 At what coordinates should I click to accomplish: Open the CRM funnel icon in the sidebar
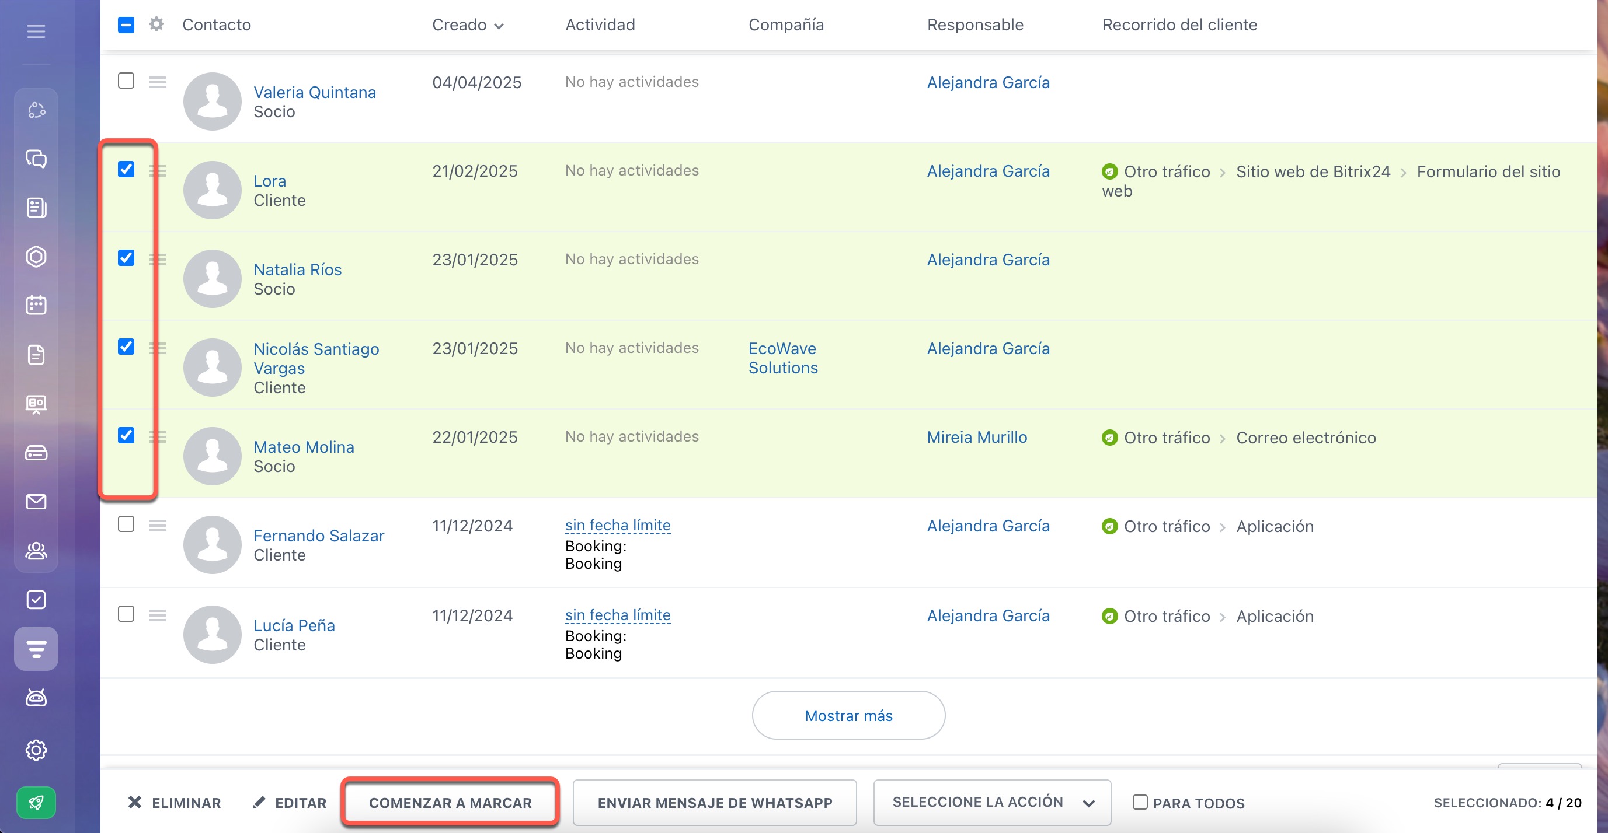(x=36, y=649)
